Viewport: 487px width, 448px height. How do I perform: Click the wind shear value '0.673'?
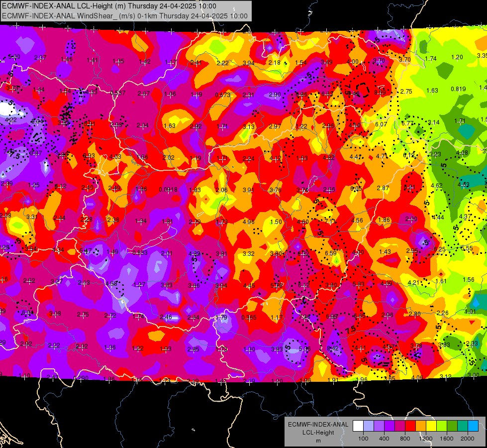(223, 95)
